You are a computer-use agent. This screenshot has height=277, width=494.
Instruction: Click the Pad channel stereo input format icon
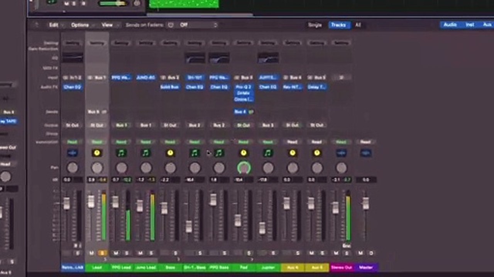[x=237, y=78]
